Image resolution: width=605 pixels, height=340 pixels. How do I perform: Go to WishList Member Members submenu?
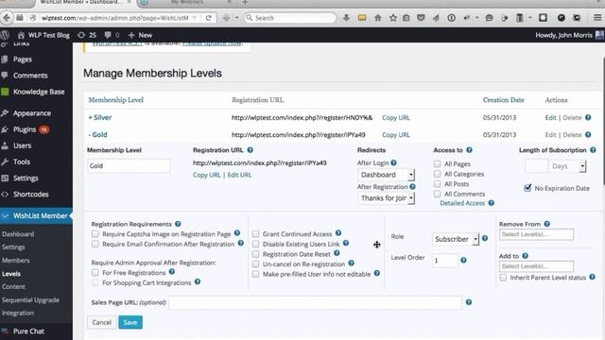[16, 261]
